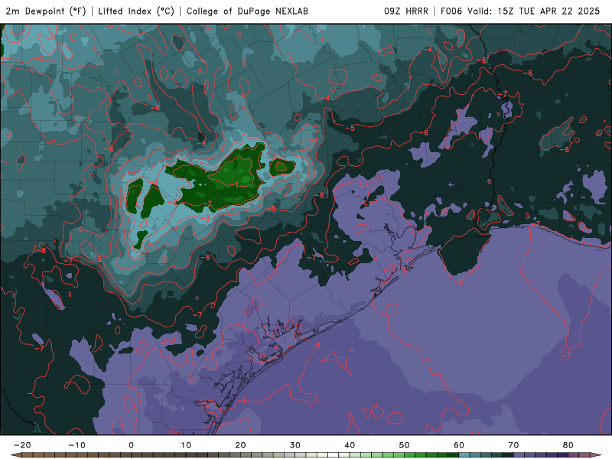Click the 'Lifted Index (°C)' title text

[x=136, y=11]
